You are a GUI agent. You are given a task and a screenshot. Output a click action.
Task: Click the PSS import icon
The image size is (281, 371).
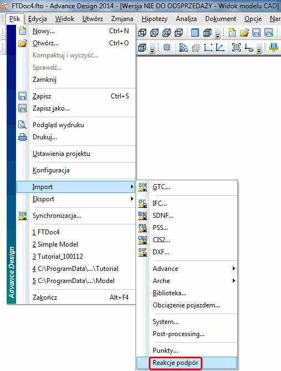[x=143, y=228]
